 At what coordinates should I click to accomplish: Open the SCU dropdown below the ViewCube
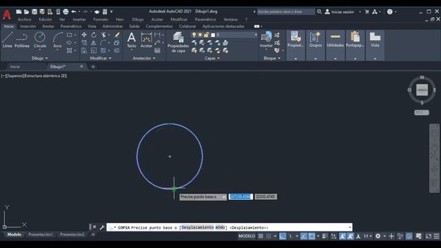point(421,112)
